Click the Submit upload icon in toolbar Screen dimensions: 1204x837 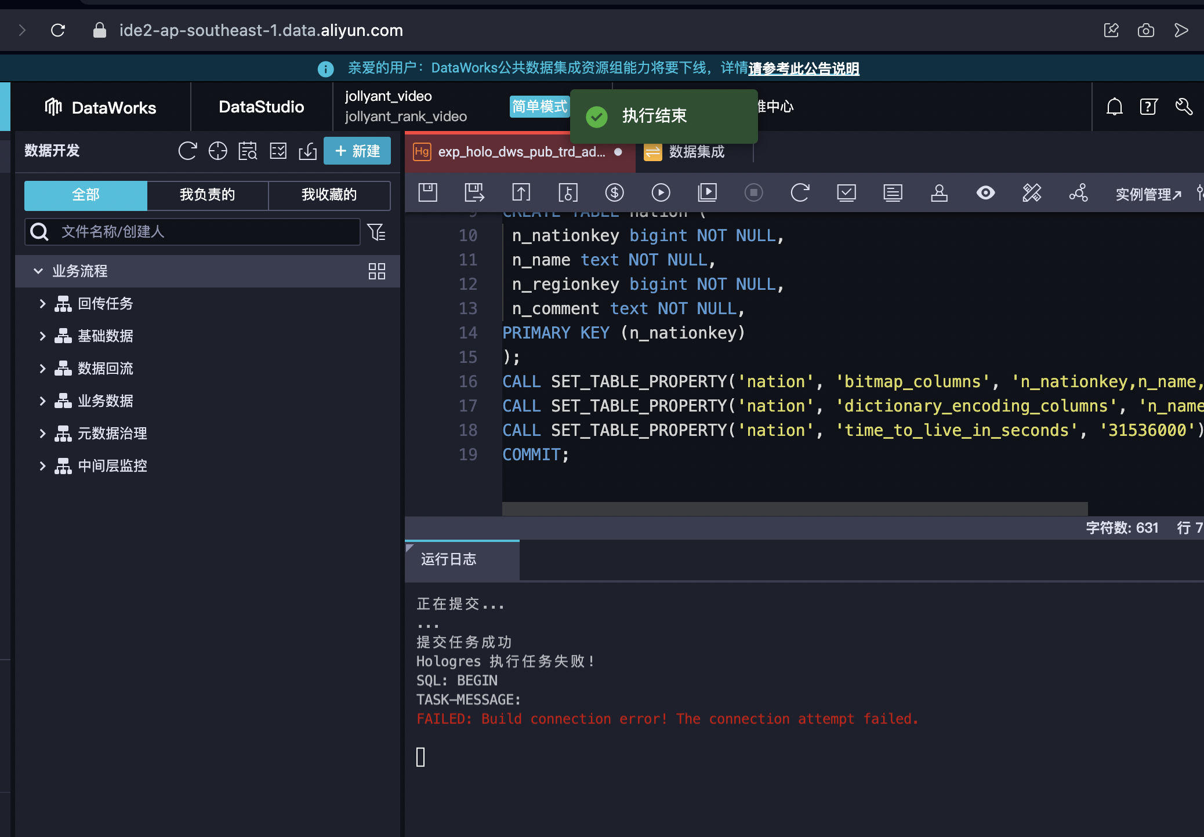coord(521,192)
